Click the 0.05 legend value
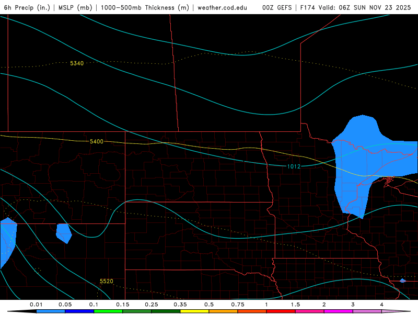Image resolution: width=418 pixels, height=314 pixels. [x=65, y=305]
